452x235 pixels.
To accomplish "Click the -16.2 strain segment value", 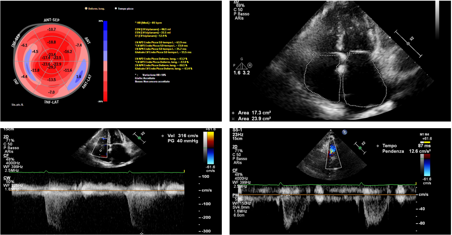I will tap(68, 52).
